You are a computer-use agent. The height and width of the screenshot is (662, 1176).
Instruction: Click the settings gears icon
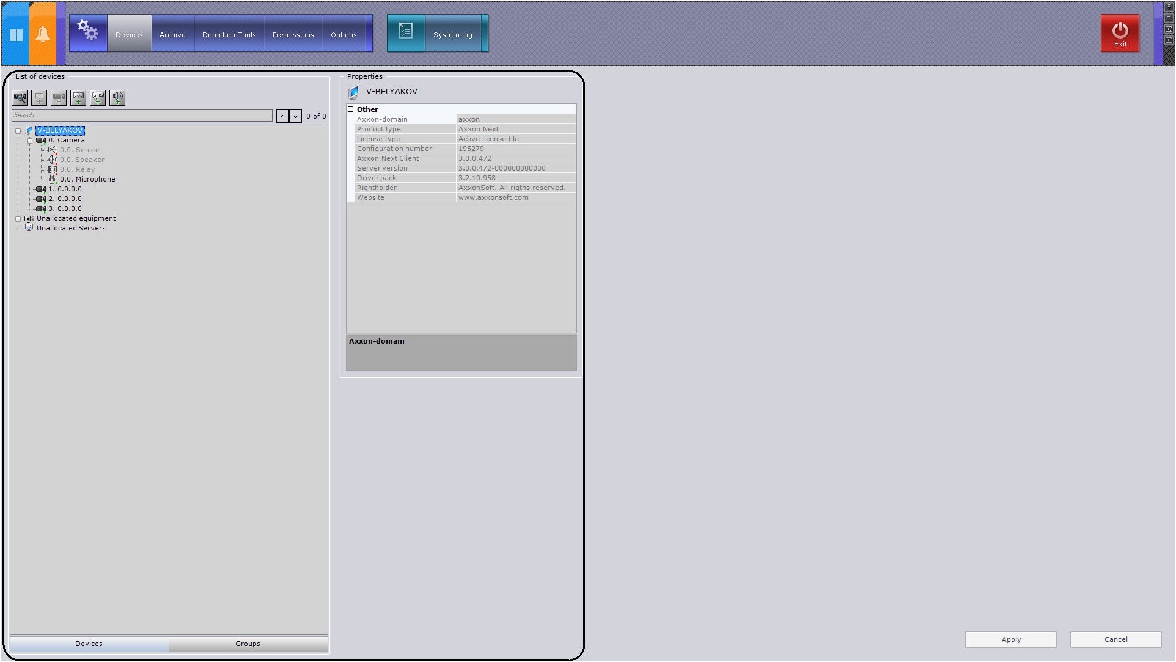click(88, 31)
